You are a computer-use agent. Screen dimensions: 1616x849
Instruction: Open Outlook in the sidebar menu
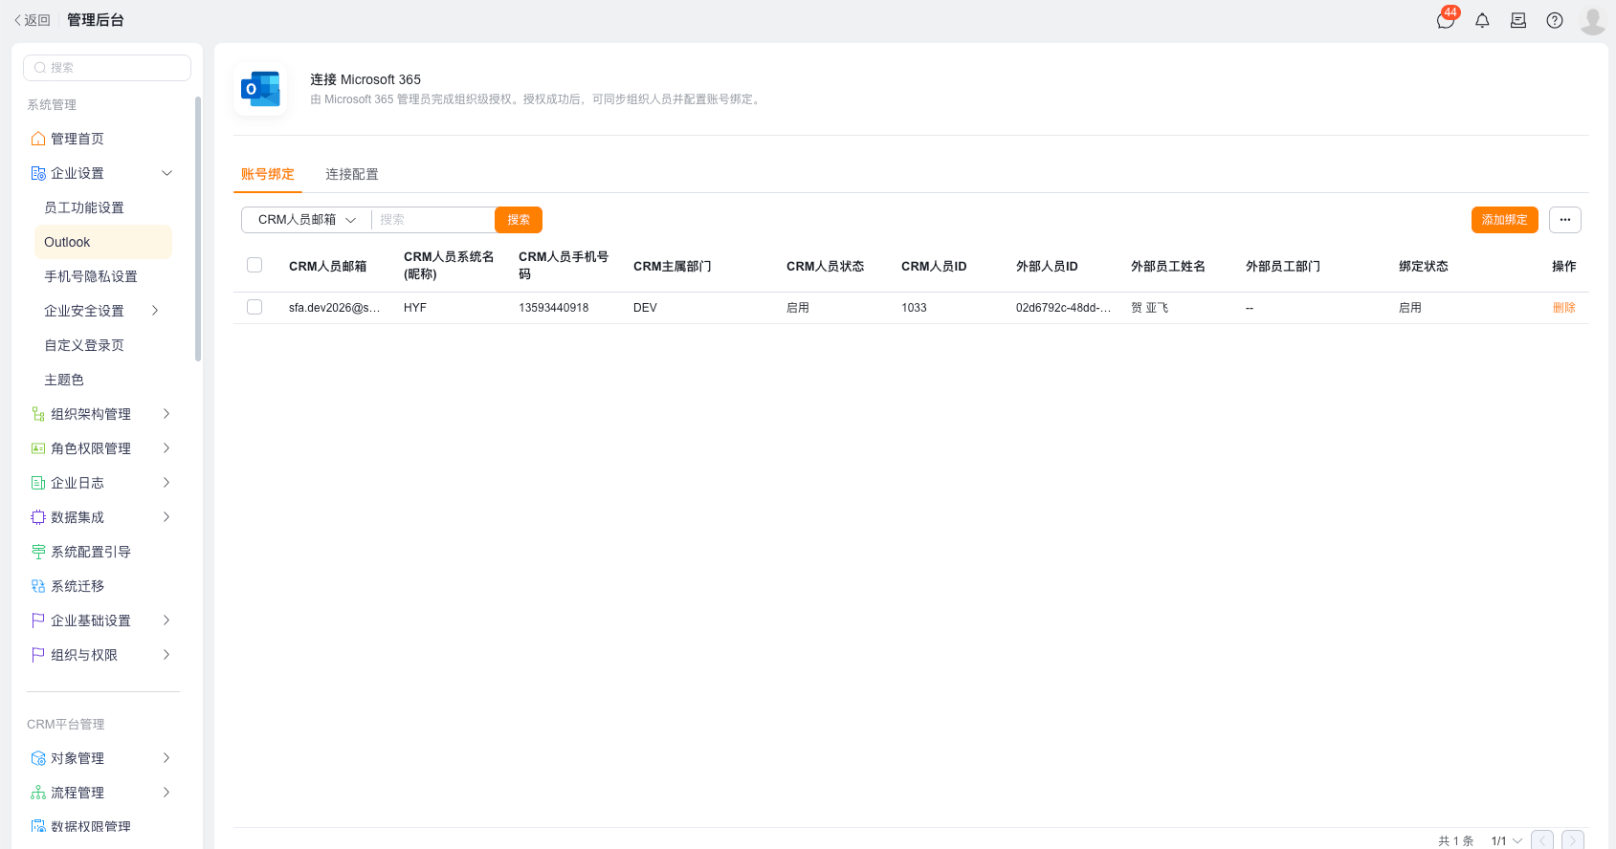[x=103, y=242]
